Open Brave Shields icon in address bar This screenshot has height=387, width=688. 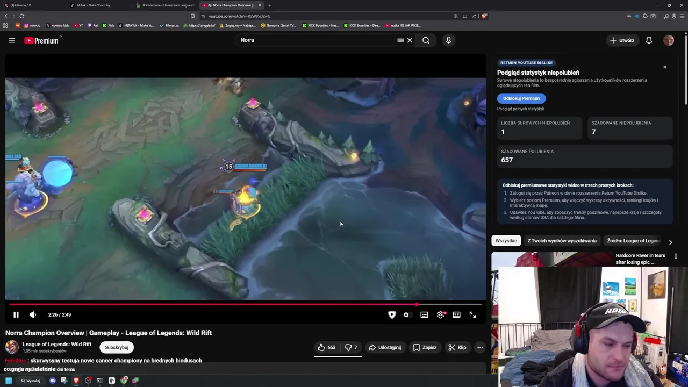coord(484,16)
